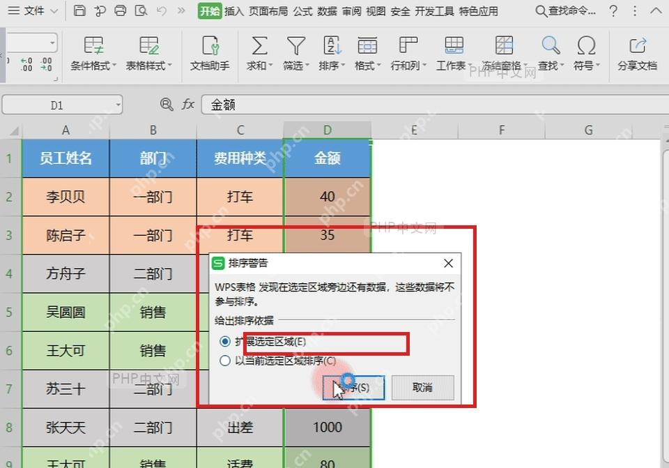Click the 筛选 funnel icon

[x=295, y=45]
